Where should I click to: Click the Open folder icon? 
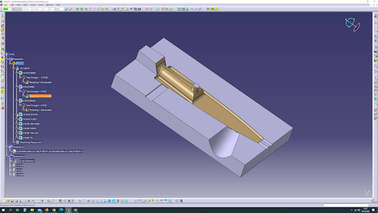coord(8,201)
